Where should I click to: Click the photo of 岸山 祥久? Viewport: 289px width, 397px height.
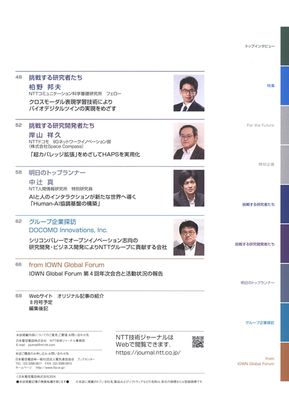tap(189, 141)
